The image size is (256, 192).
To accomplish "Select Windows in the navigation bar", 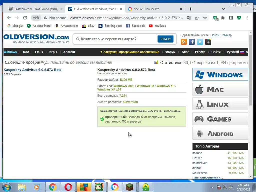I will [10, 52].
